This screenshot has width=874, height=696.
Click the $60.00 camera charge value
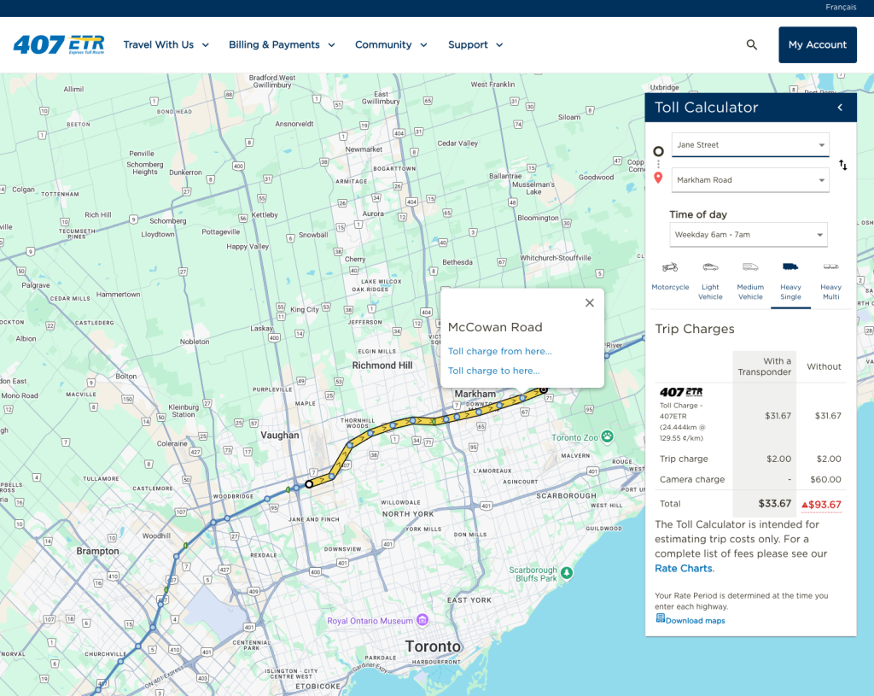(x=825, y=480)
